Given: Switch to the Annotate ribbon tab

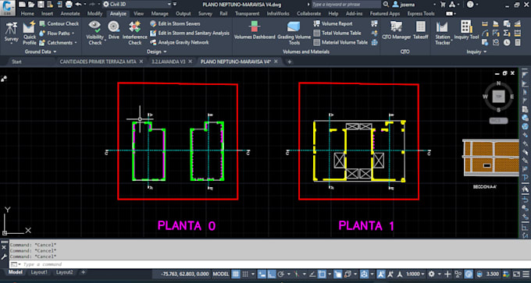Looking at the screenshot, I should click(x=70, y=14).
